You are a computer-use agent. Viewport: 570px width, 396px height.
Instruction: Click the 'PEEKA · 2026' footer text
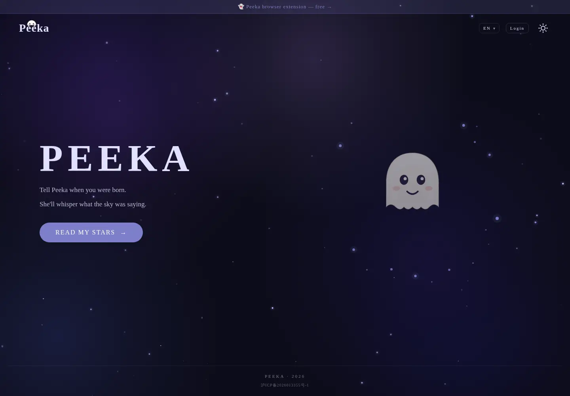coord(285,377)
